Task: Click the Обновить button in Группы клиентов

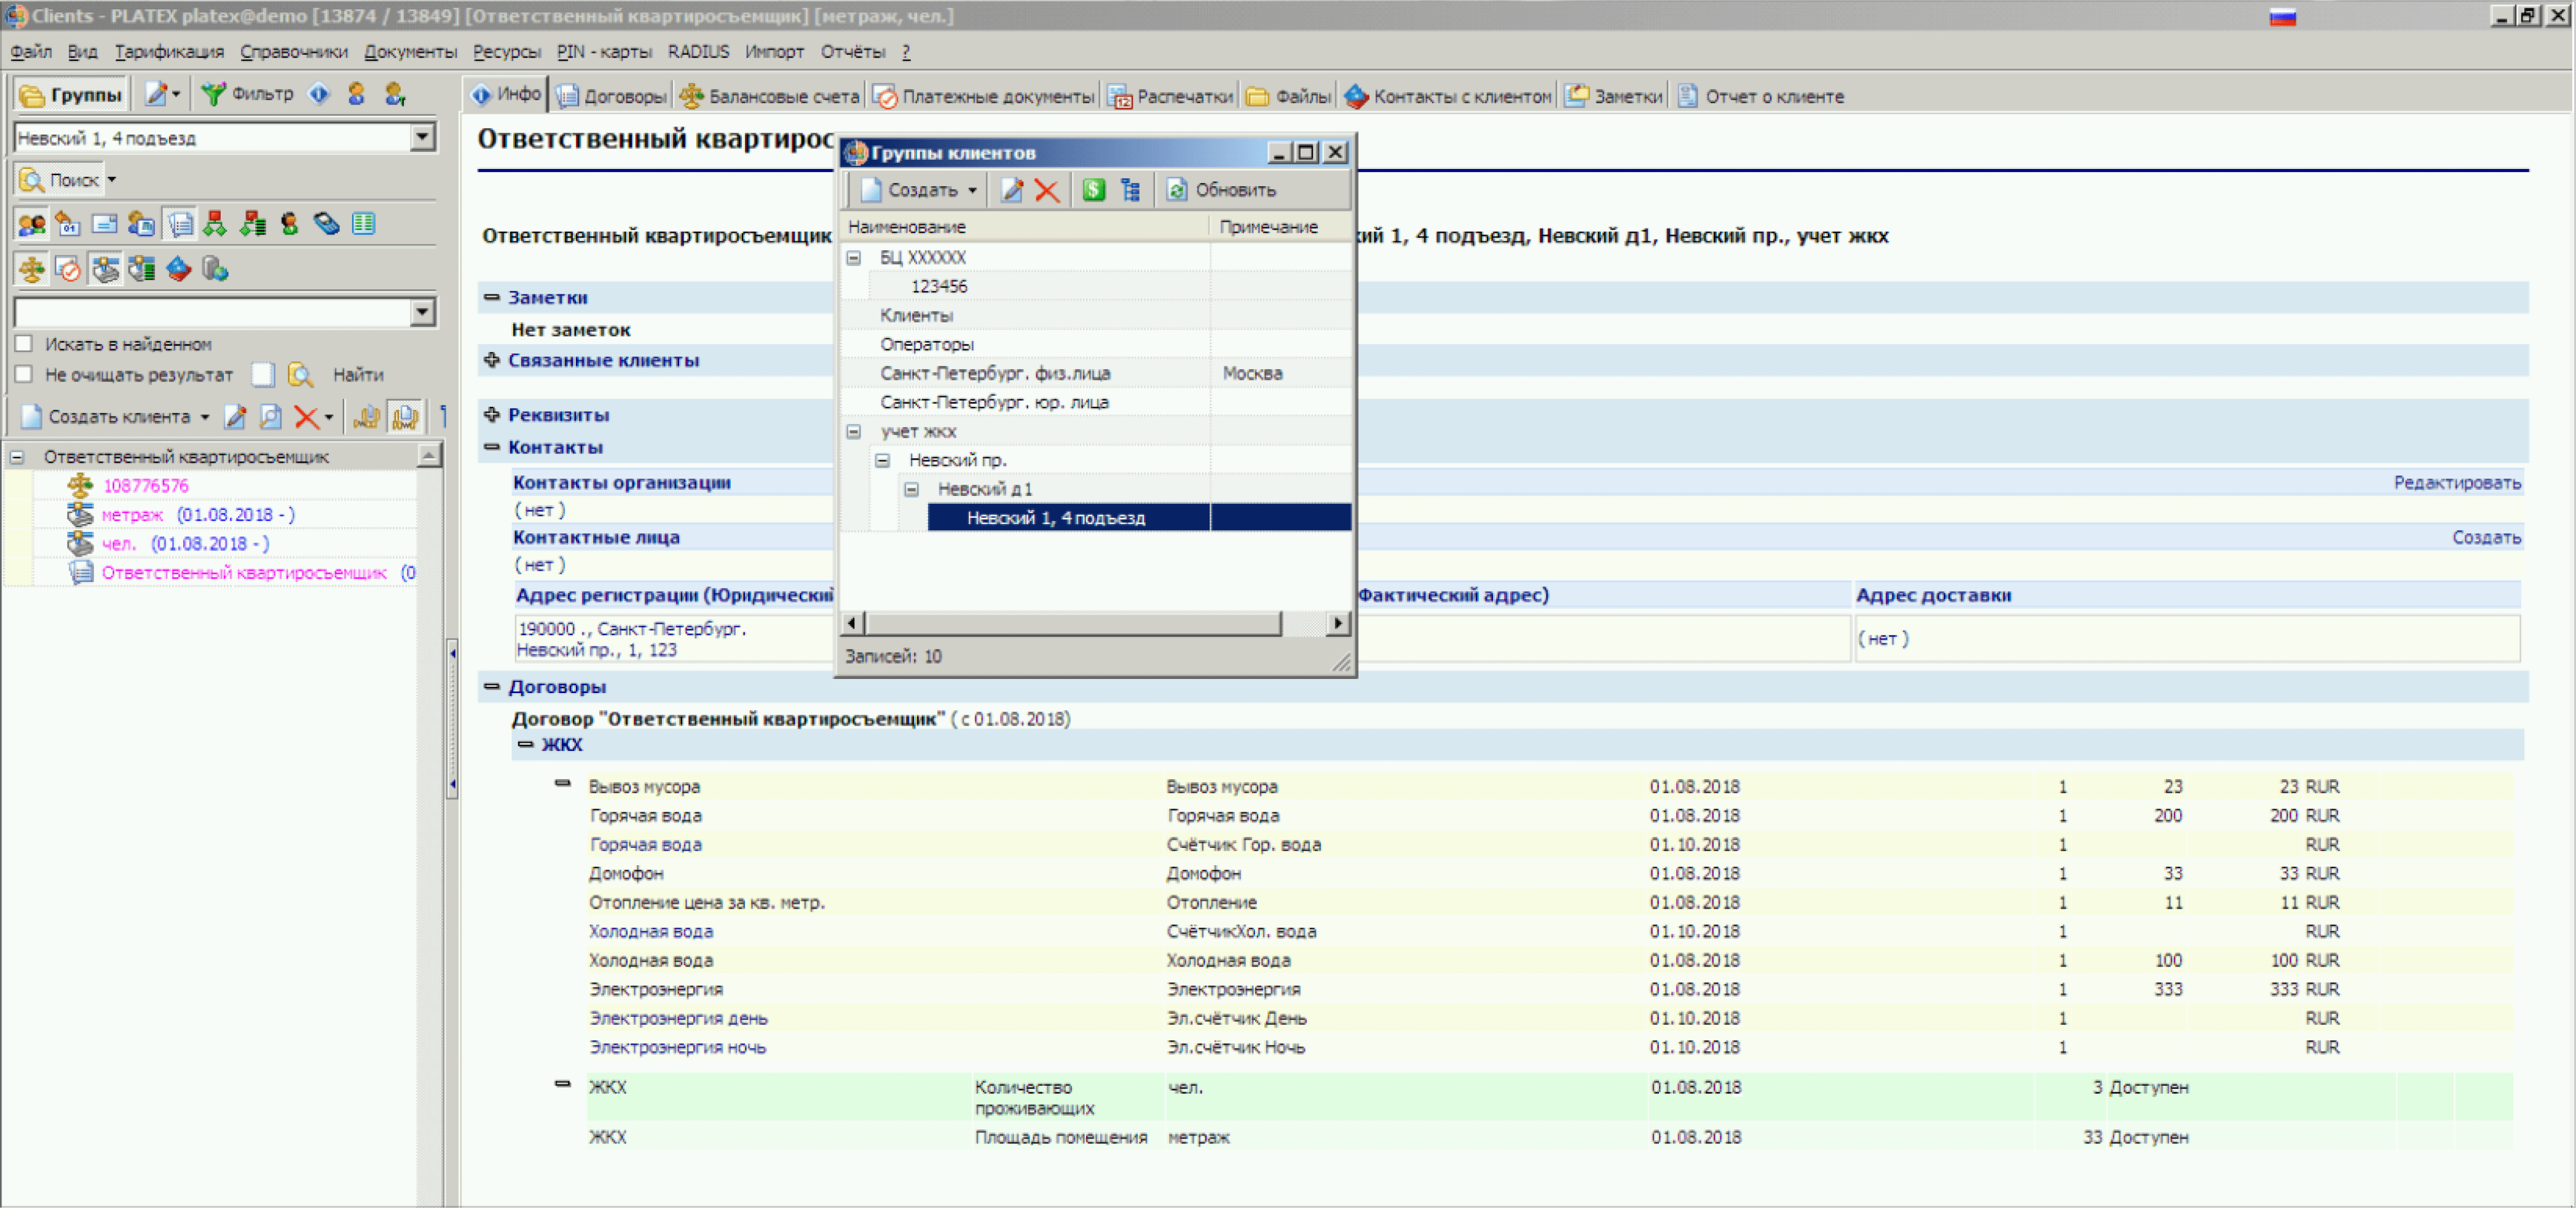Action: tap(1222, 190)
